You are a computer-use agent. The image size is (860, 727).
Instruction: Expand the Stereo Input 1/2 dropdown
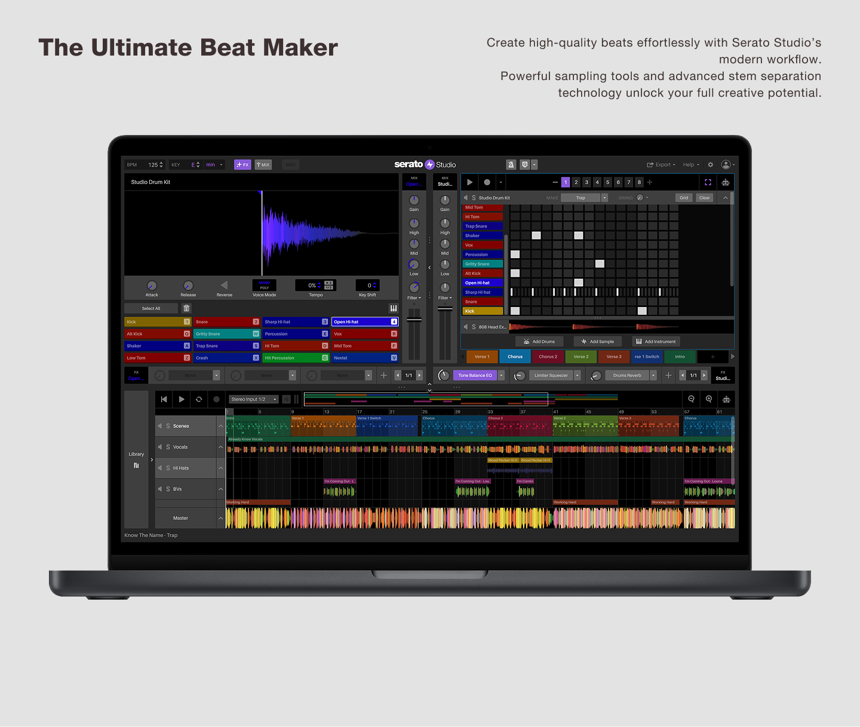275,399
